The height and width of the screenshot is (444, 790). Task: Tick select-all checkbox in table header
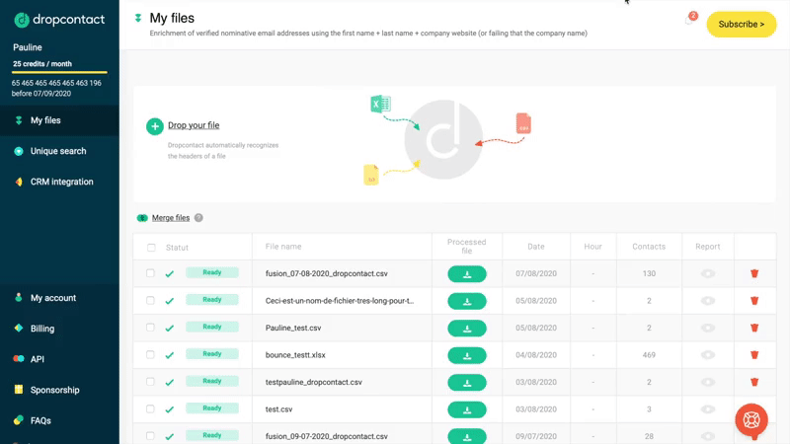(x=151, y=248)
